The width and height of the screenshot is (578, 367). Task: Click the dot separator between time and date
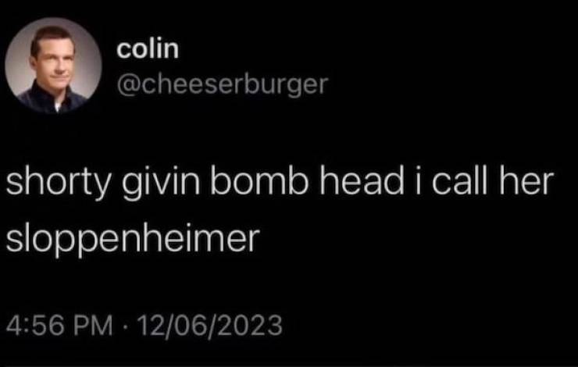click(x=125, y=326)
